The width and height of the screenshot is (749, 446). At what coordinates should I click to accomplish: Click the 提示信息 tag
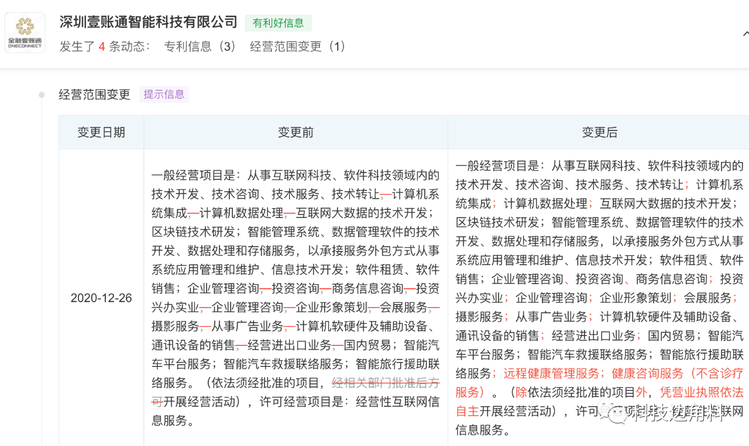(x=164, y=94)
